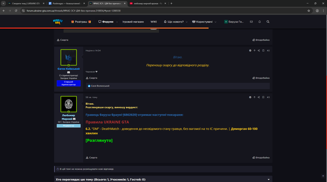Close the Postimages tab
The image size is (327, 182).
pos(84,3)
